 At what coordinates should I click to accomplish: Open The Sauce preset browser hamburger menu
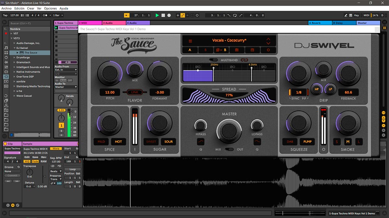190,41
